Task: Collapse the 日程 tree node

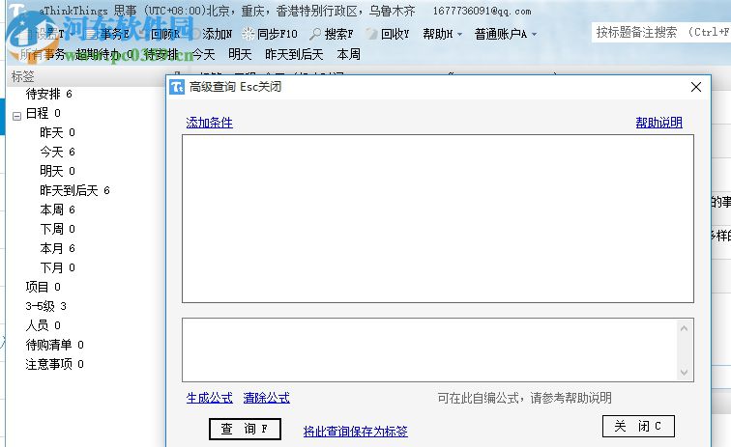Action: pyautogui.click(x=17, y=116)
